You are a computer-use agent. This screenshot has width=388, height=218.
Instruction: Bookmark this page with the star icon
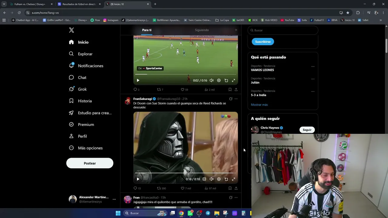pos(348,13)
